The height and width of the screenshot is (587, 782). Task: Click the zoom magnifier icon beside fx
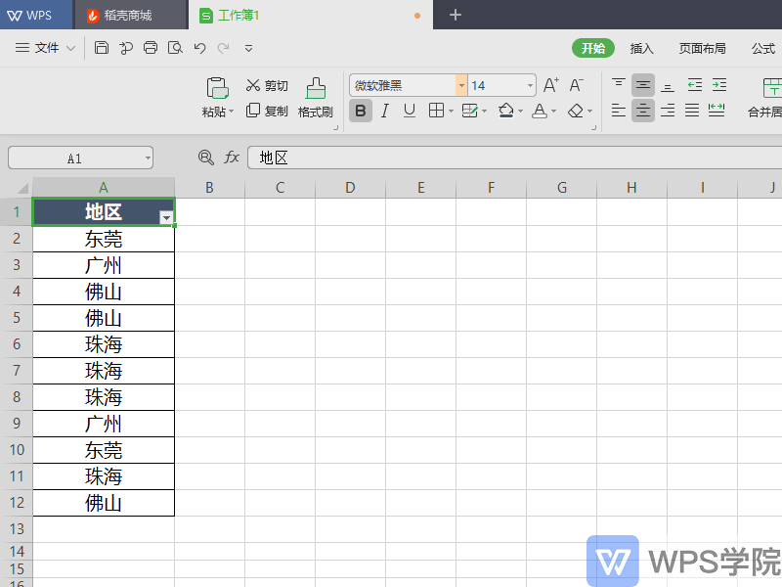pos(205,158)
